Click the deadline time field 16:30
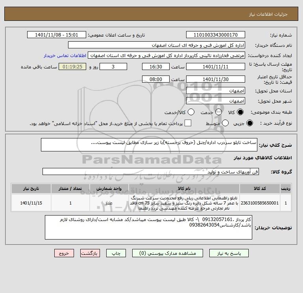This screenshot has width=303, height=293. [x=156, y=66]
